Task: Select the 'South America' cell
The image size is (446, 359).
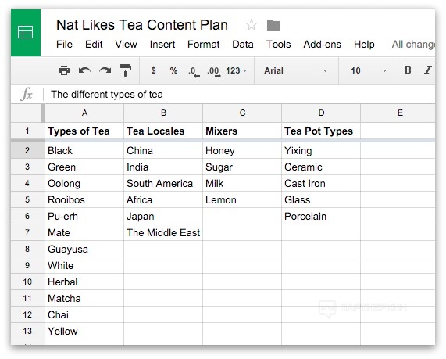Action: click(x=163, y=183)
